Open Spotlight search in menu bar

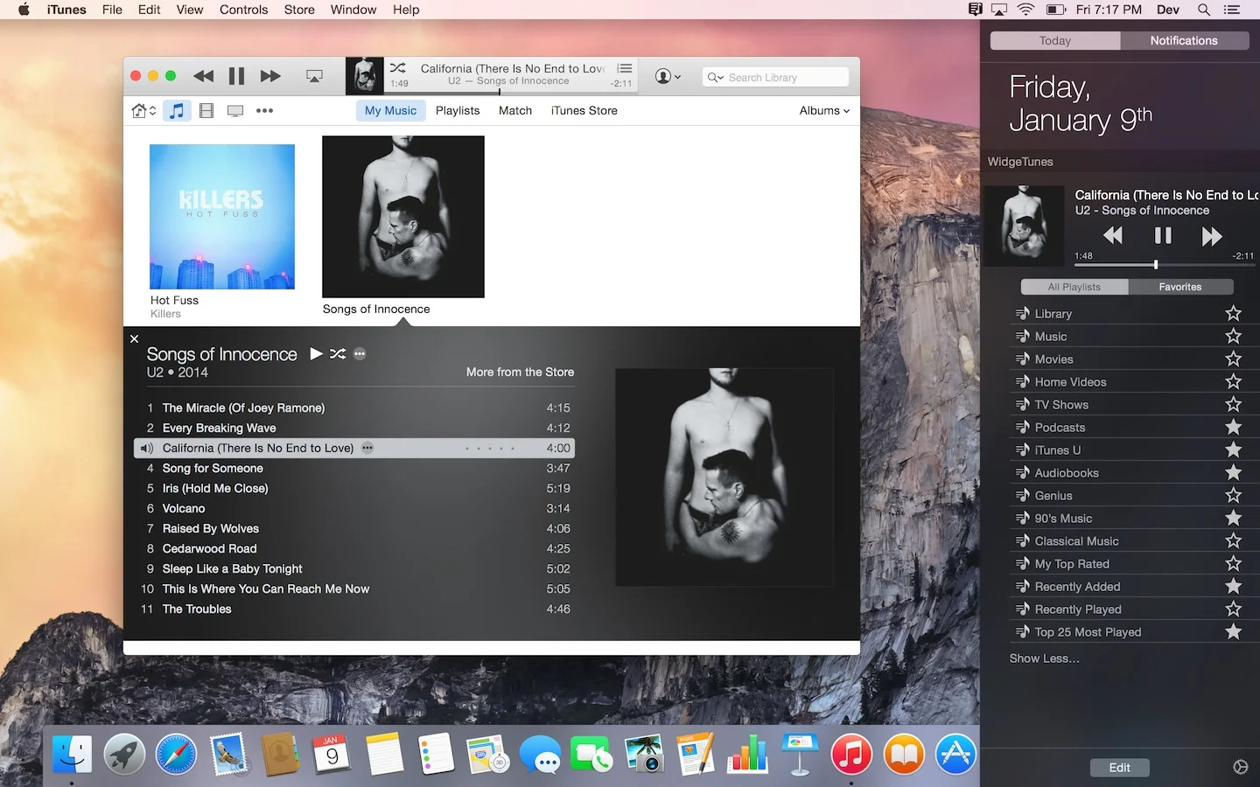(1204, 10)
